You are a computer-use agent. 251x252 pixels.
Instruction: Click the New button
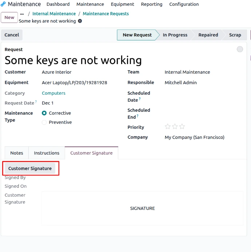point(9,17)
